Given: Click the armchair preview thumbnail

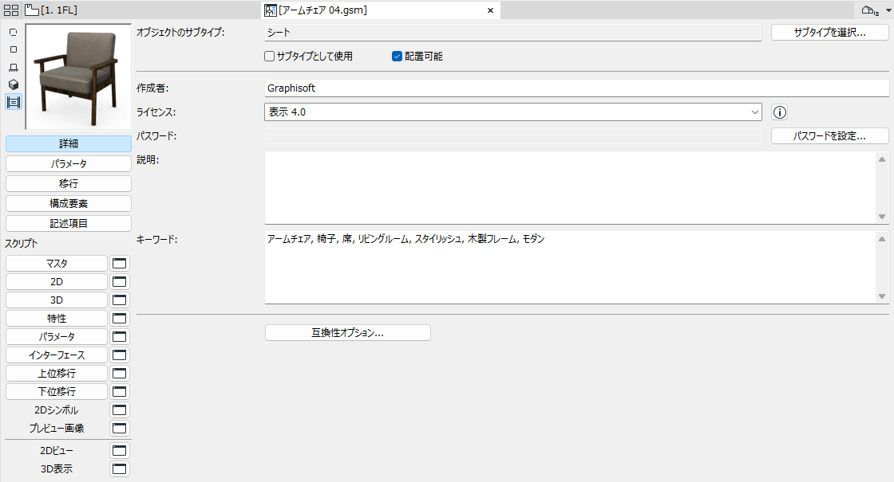Looking at the screenshot, I should 79,76.
